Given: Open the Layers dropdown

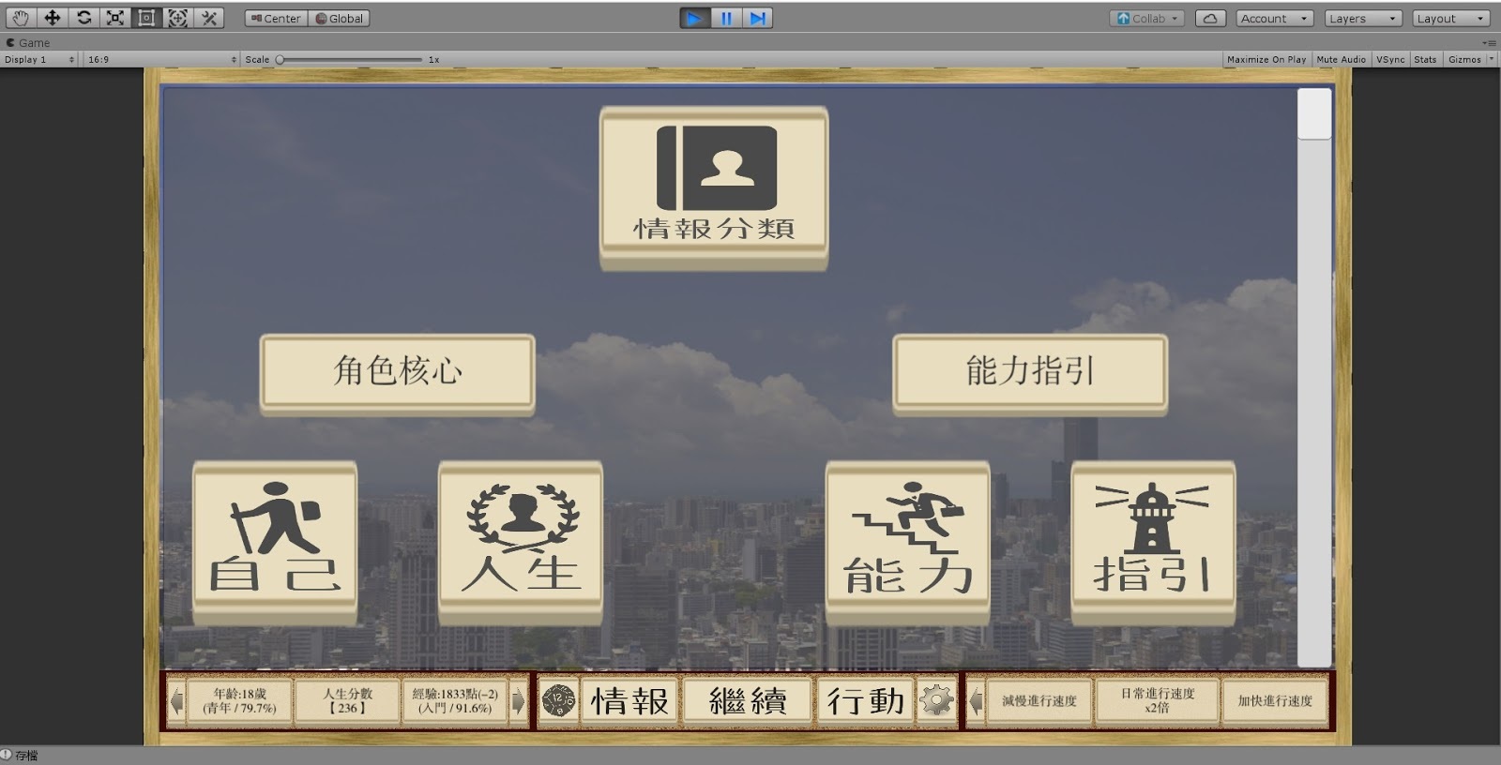Looking at the screenshot, I should [x=1363, y=18].
